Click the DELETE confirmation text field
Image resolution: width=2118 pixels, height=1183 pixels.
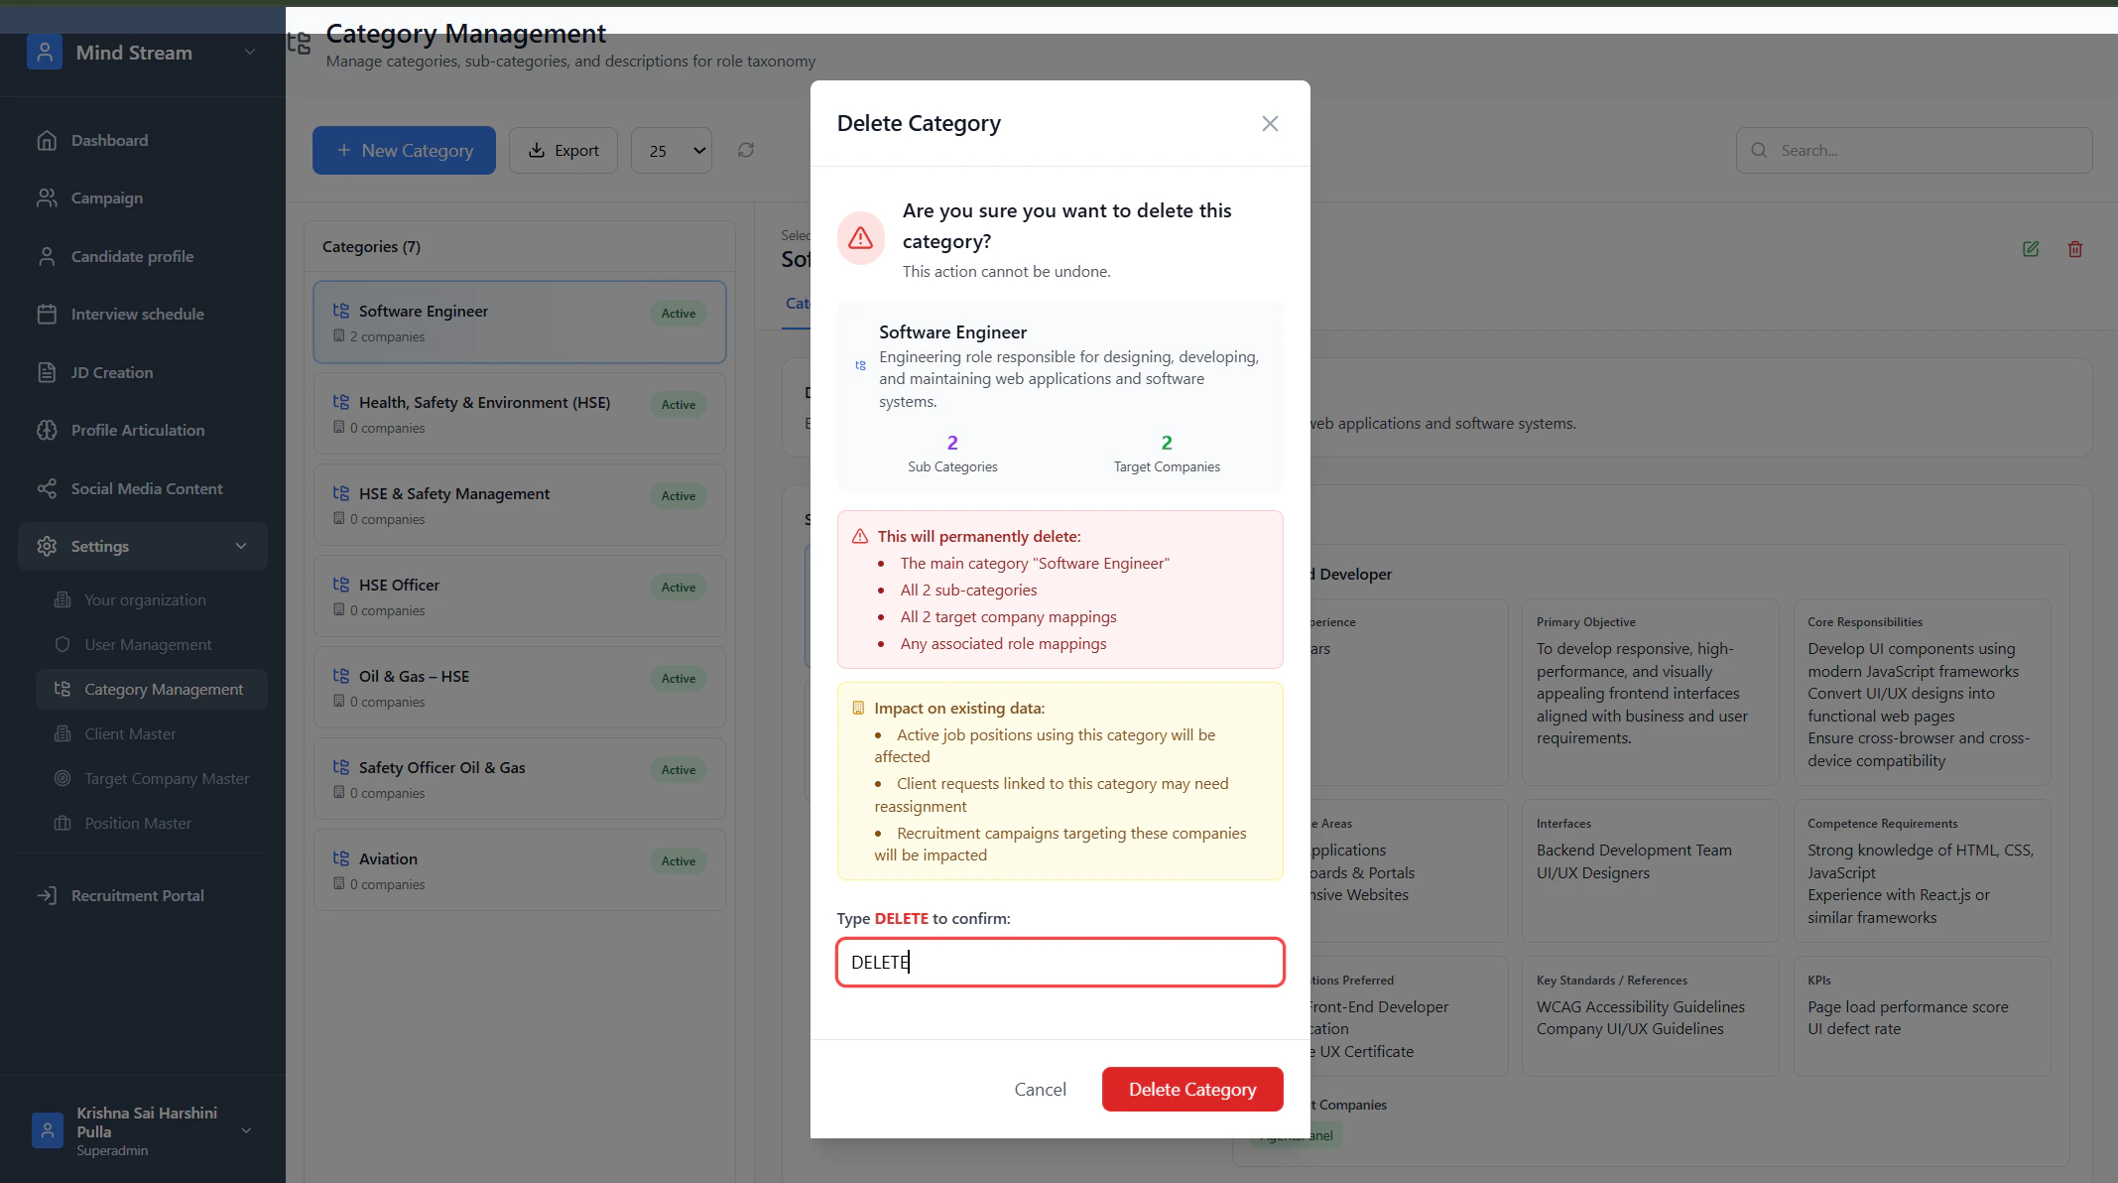click(1059, 962)
